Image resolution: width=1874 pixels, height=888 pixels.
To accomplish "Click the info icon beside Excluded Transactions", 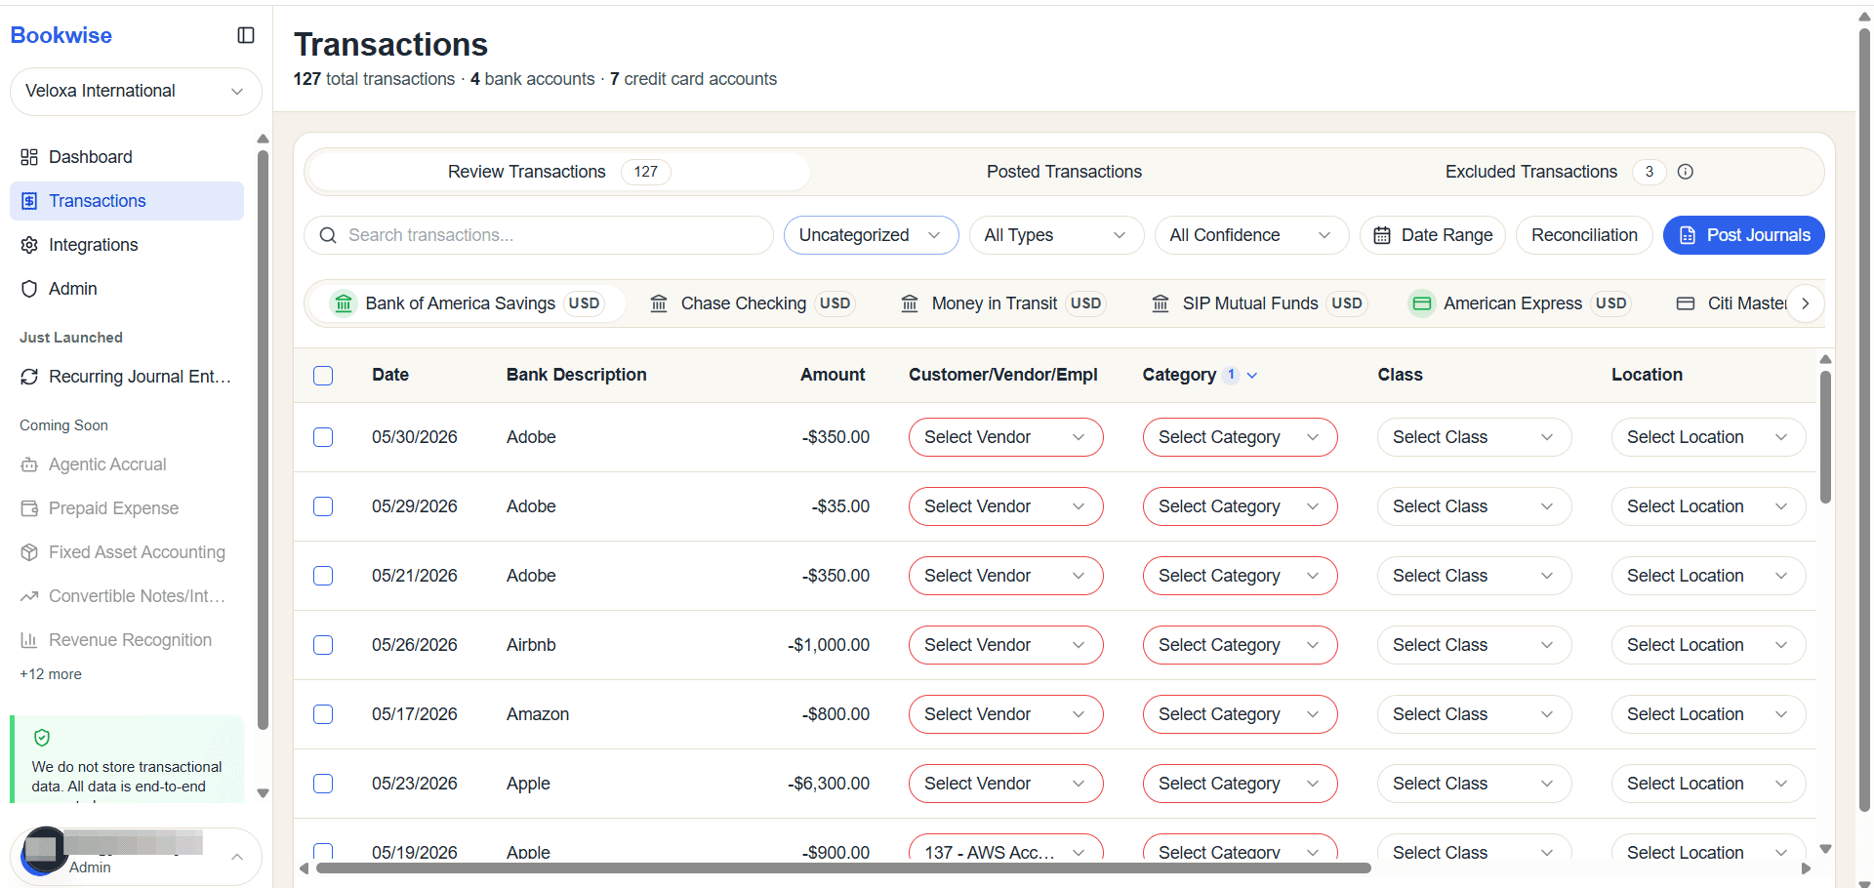I will (1686, 172).
